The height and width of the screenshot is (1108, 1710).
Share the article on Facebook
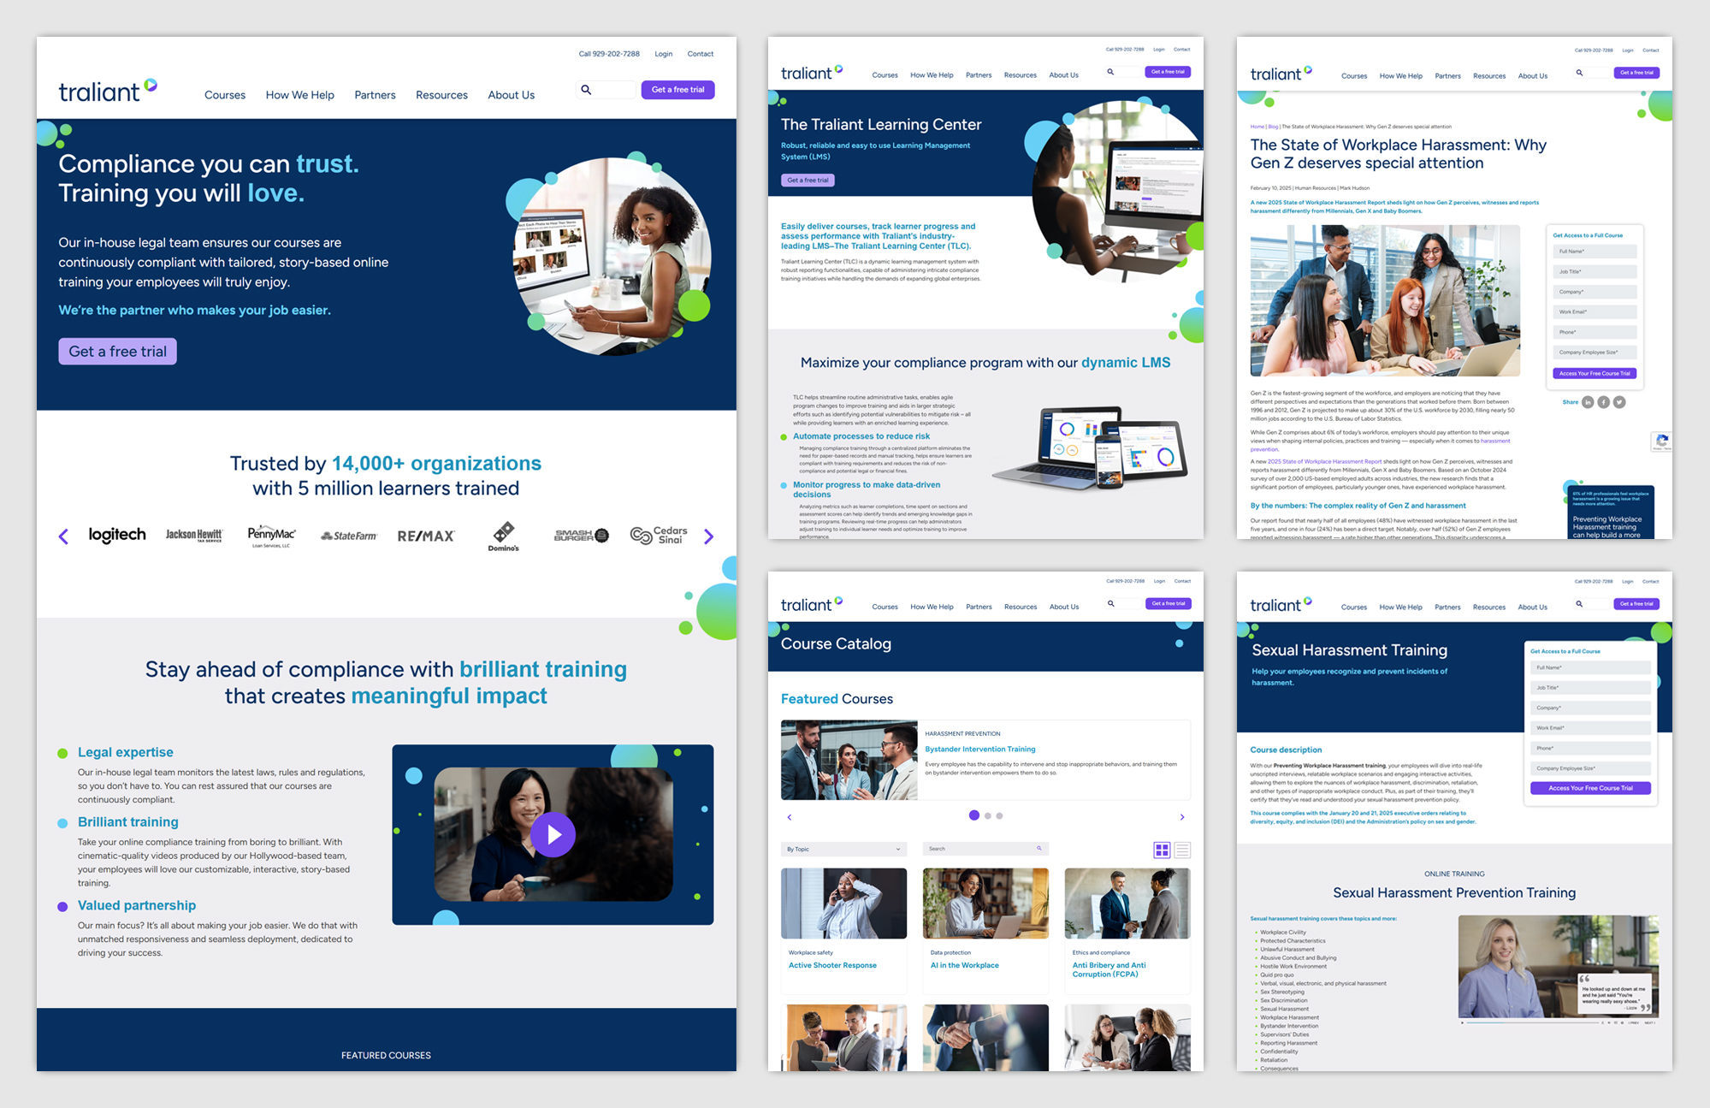pyautogui.click(x=1603, y=401)
